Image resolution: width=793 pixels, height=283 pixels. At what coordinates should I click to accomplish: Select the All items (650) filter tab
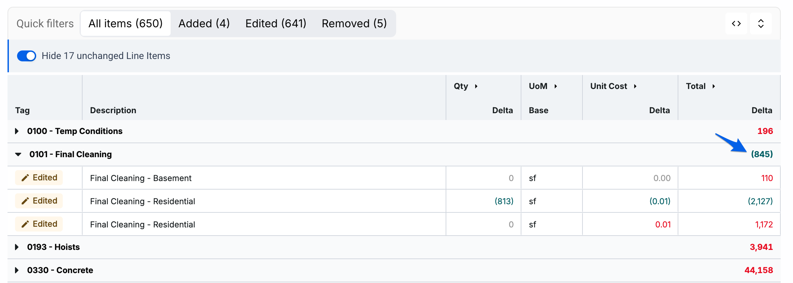pos(126,24)
